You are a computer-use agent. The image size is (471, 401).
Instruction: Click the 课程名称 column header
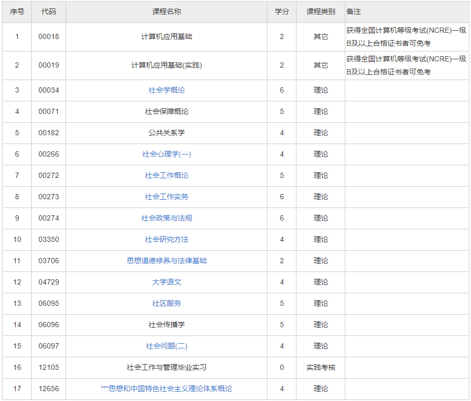166,11
